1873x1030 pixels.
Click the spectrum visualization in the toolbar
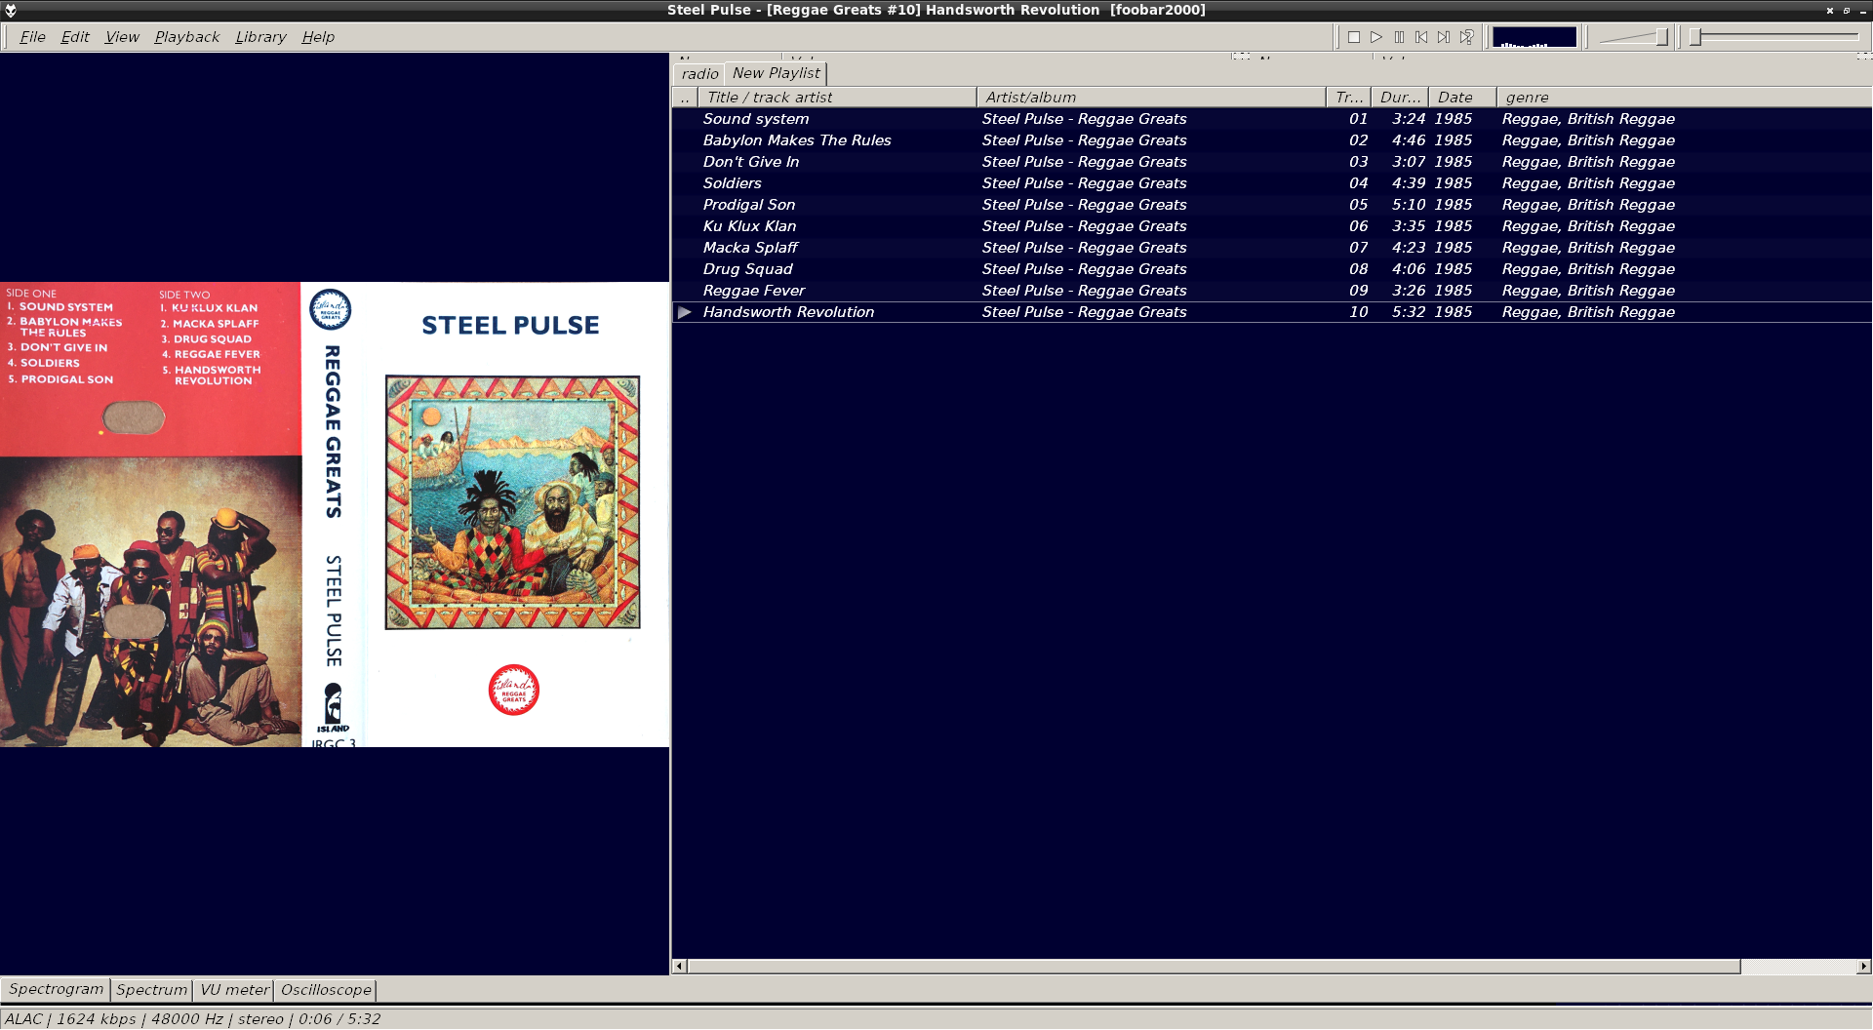point(1534,37)
